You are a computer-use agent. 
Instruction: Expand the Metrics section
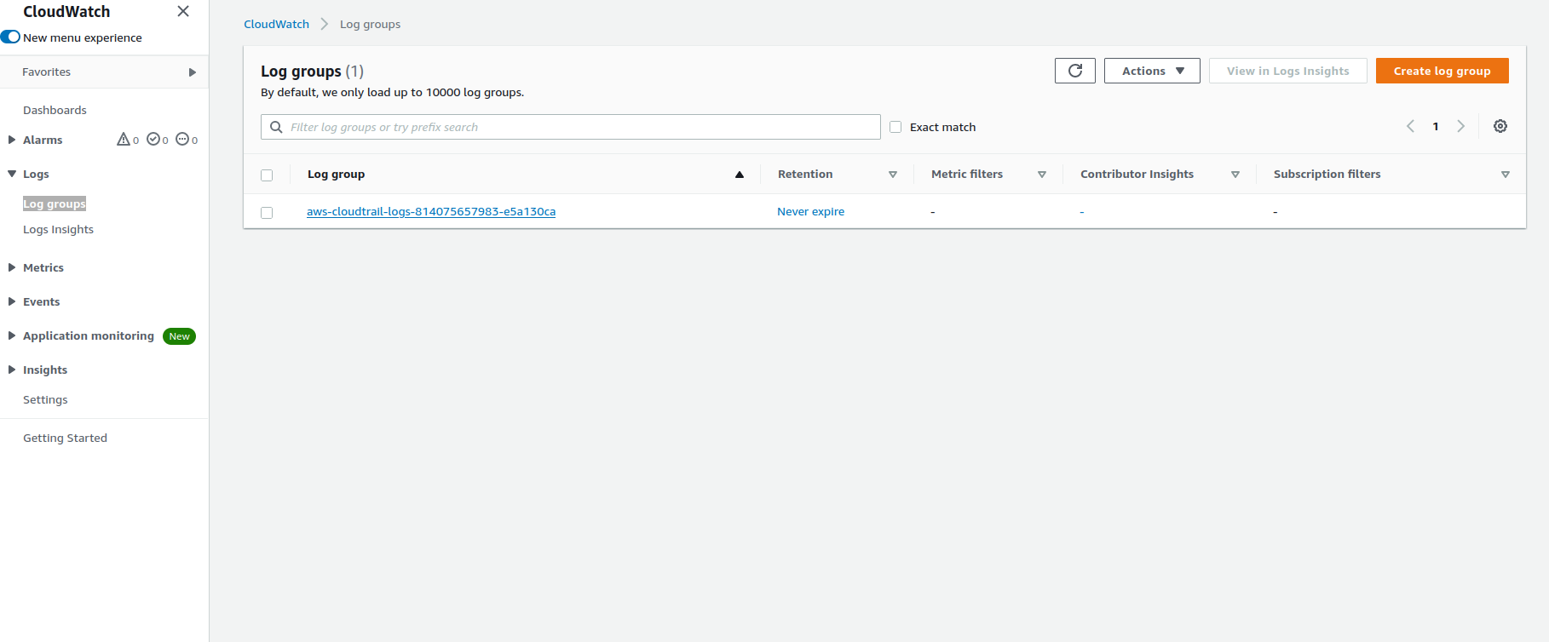(x=12, y=267)
